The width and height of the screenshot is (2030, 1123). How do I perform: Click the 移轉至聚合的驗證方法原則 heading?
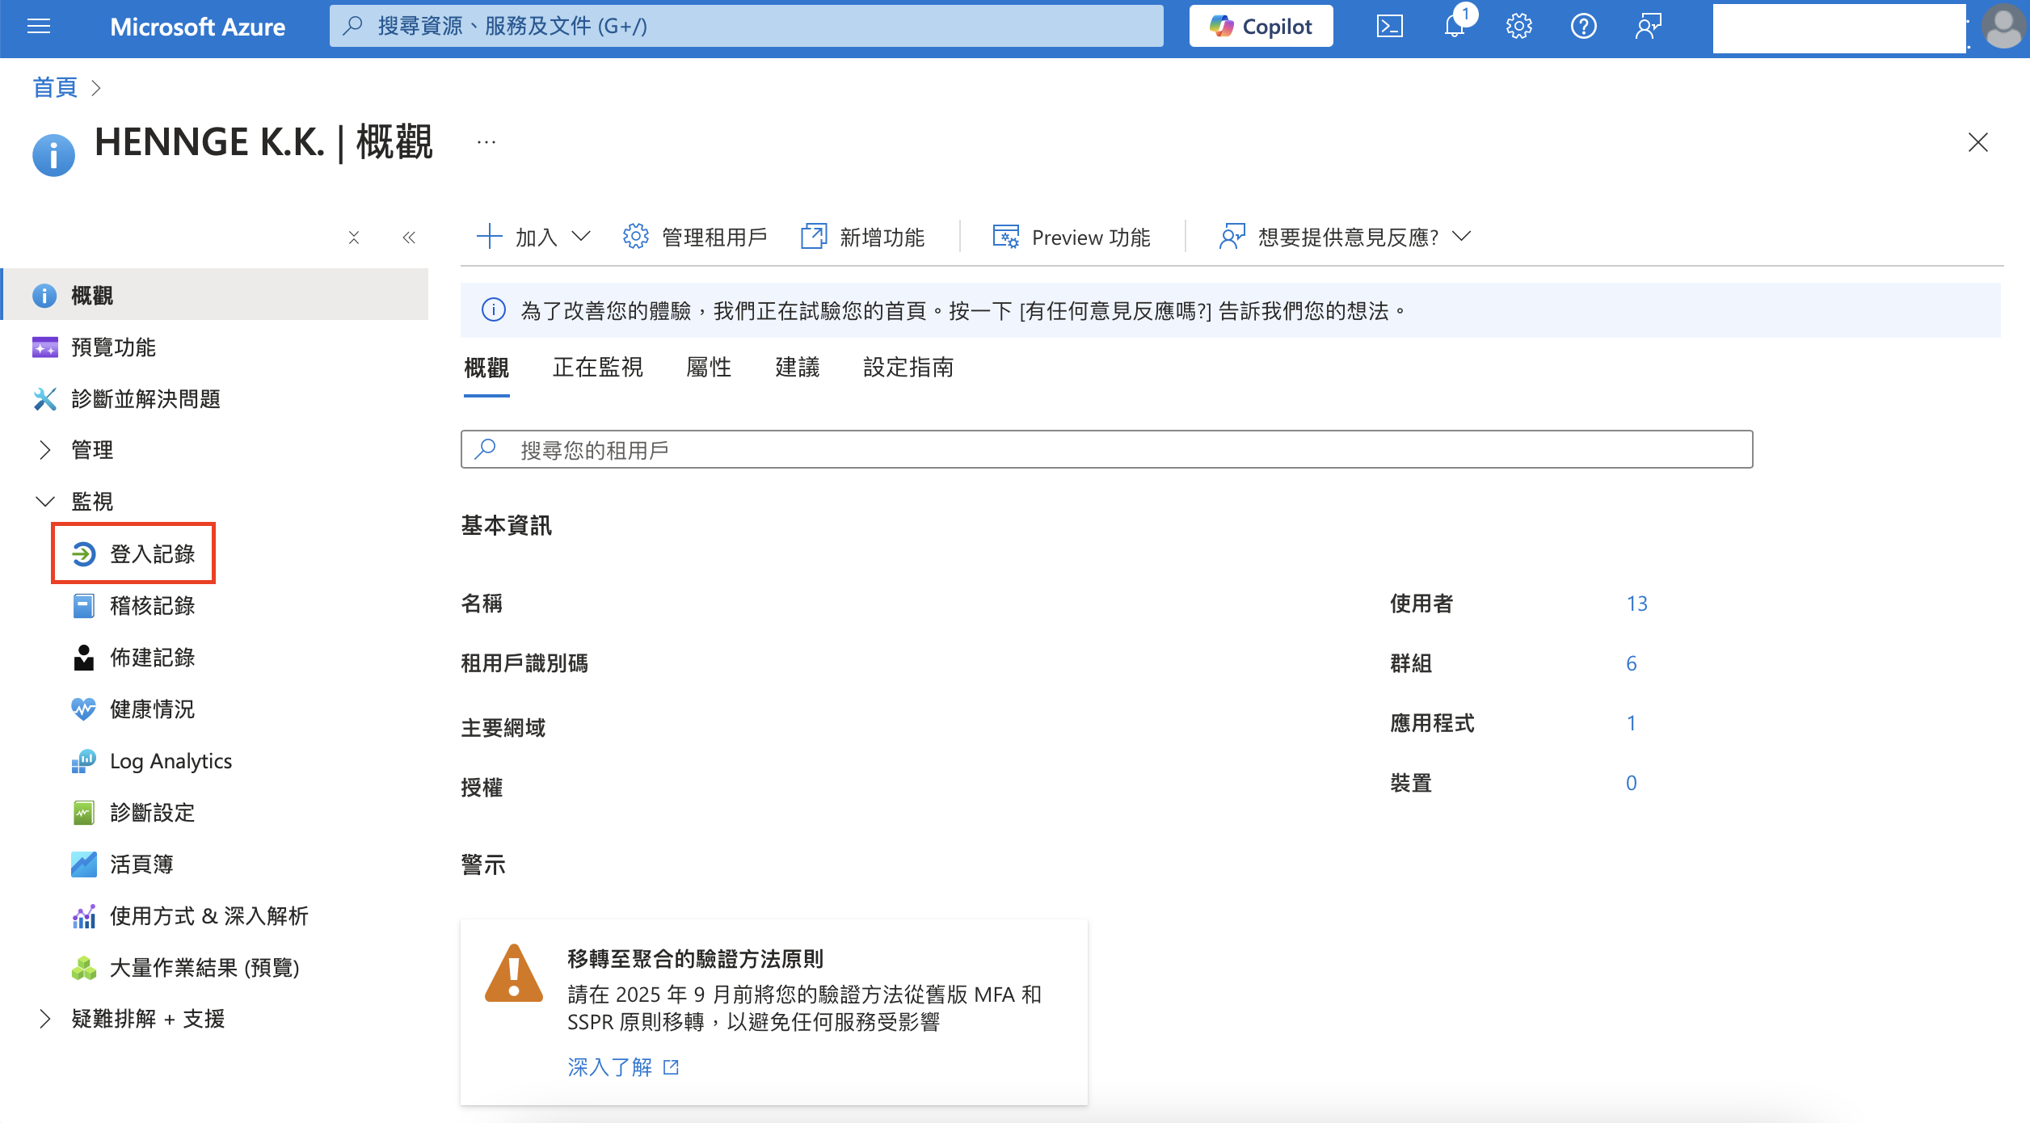pyautogui.click(x=695, y=959)
